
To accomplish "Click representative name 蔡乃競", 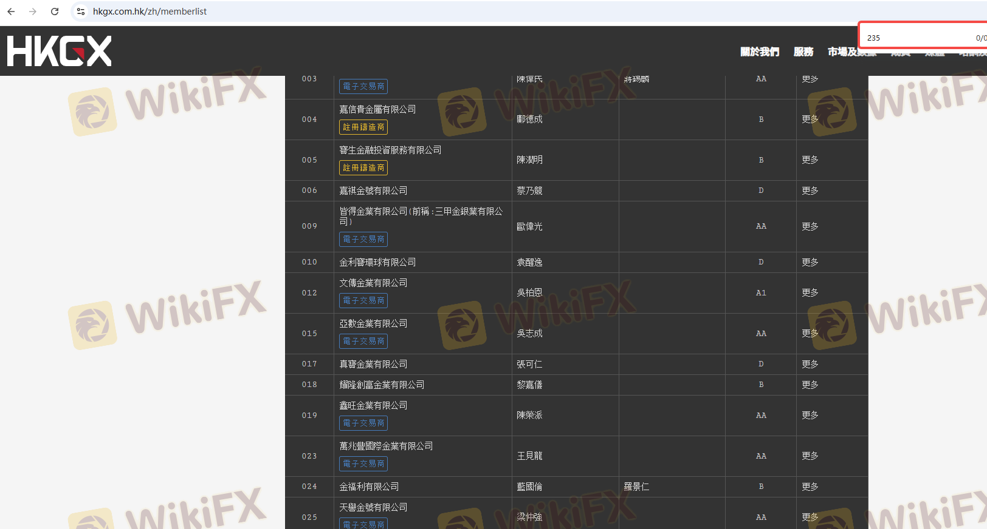I will click(x=529, y=190).
